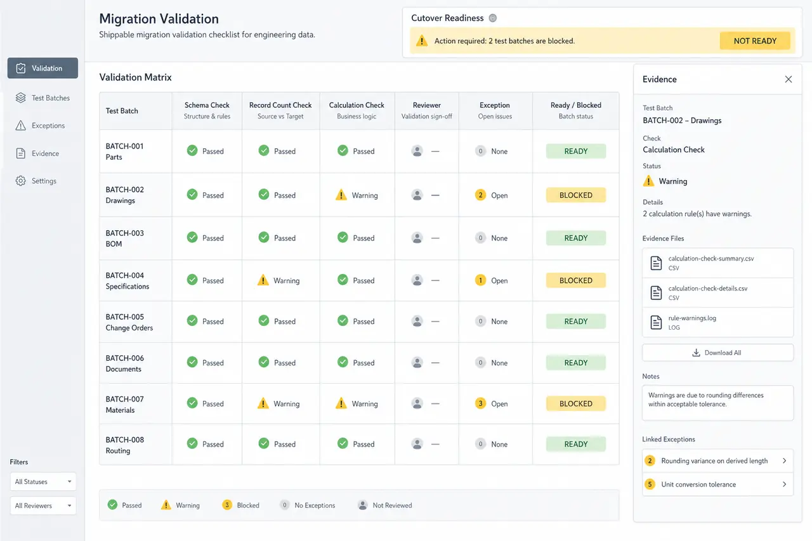Select the BATCH-003 BOM row label
The height and width of the screenshot is (541, 812).
(125, 238)
